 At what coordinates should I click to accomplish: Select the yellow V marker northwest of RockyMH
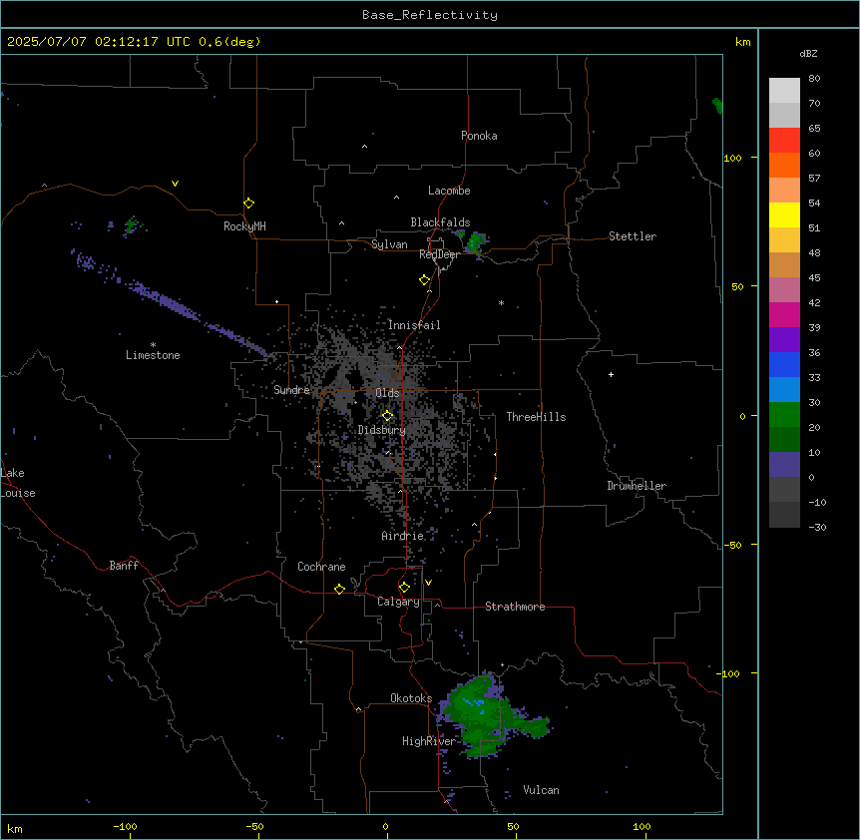click(x=175, y=184)
